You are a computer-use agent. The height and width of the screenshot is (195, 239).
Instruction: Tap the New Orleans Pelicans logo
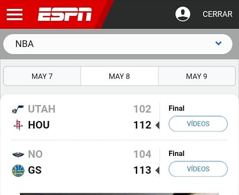(18, 155)
